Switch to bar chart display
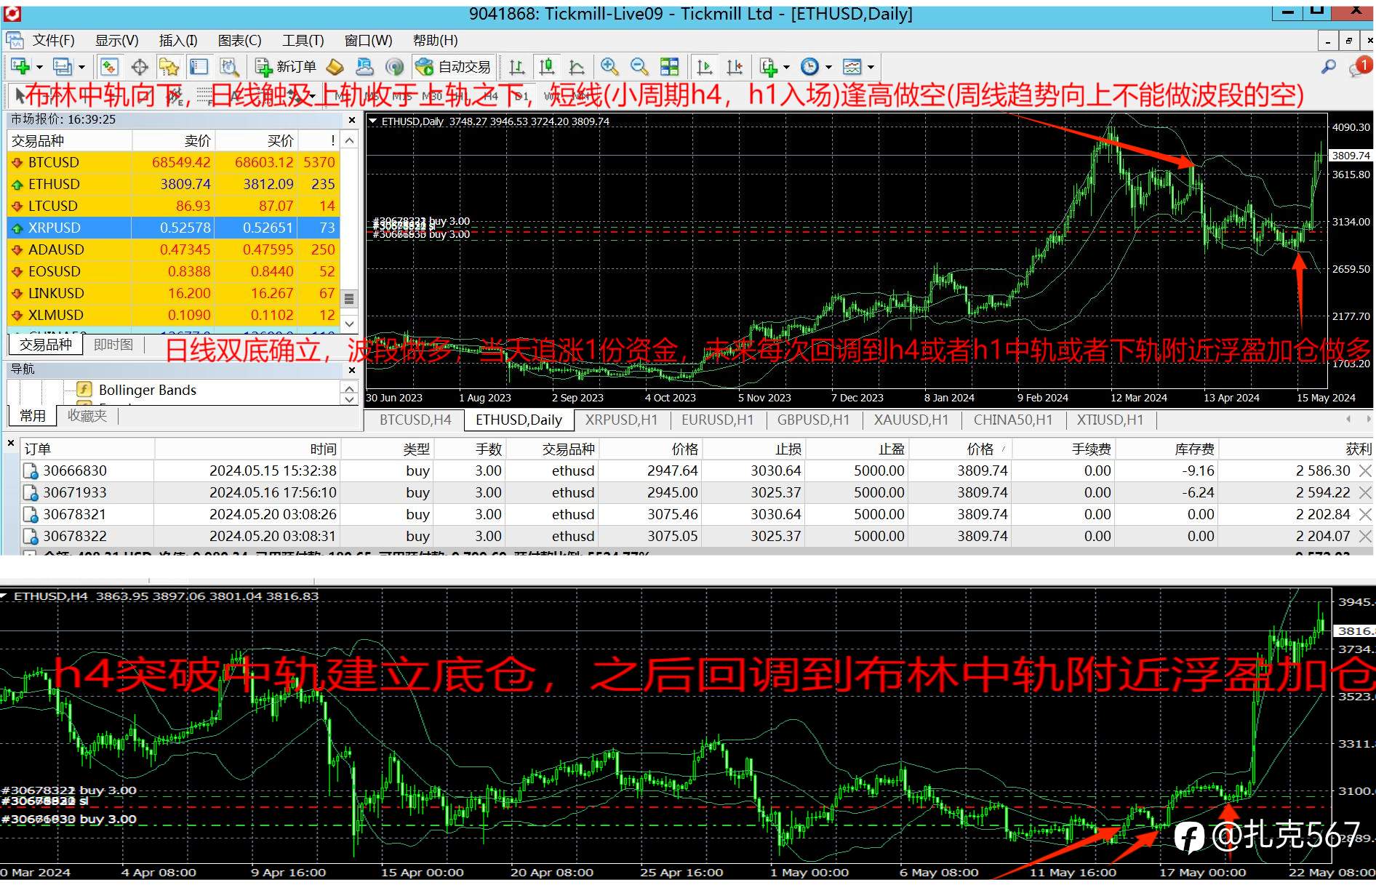This screenshot has height=885, width=1376. pos(517,67)
